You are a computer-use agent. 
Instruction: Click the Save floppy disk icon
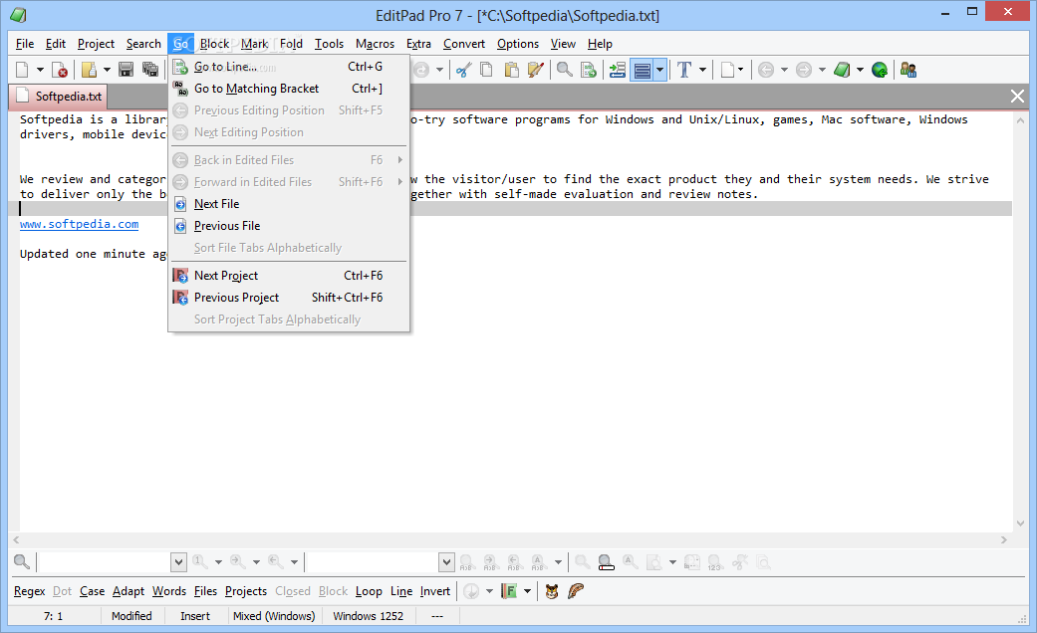(x=126, y=70)
